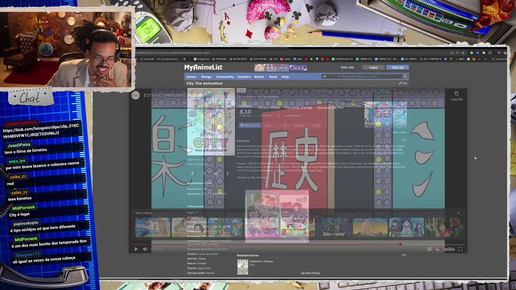Click the browser zoom magnifier icon

458,53
